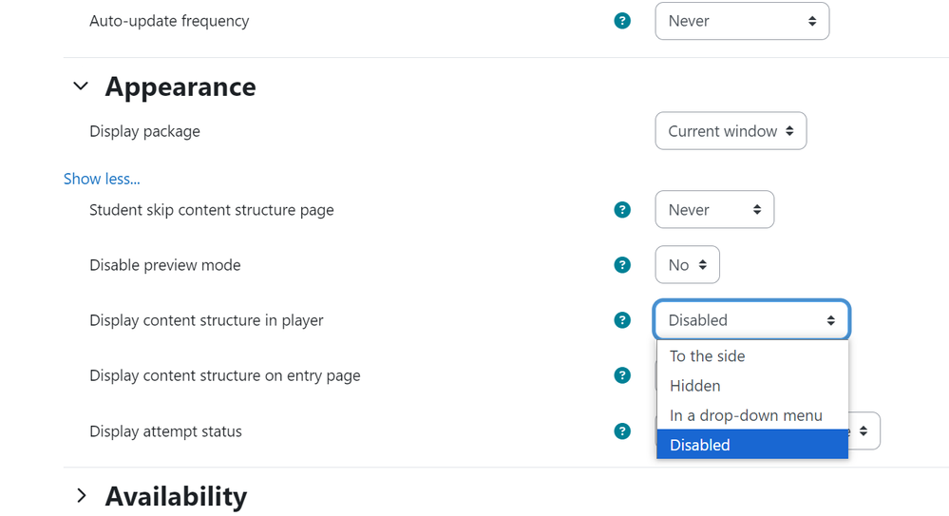The height and width of the screenshot is (516, 949).
Task: Select the highlighted "Disabled" option
Action: pos(700,445)
